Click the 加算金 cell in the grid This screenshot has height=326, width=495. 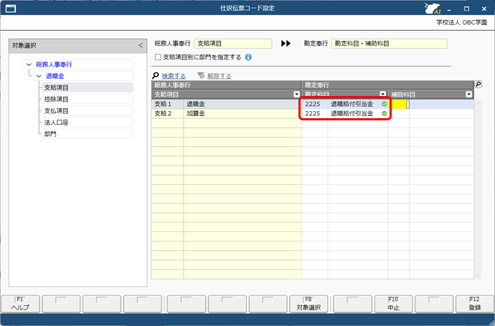pos(242,113)
